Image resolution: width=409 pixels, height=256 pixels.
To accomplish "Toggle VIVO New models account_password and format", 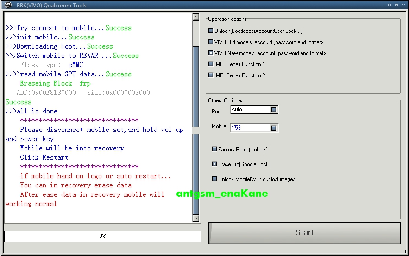I will pos(211,53).
